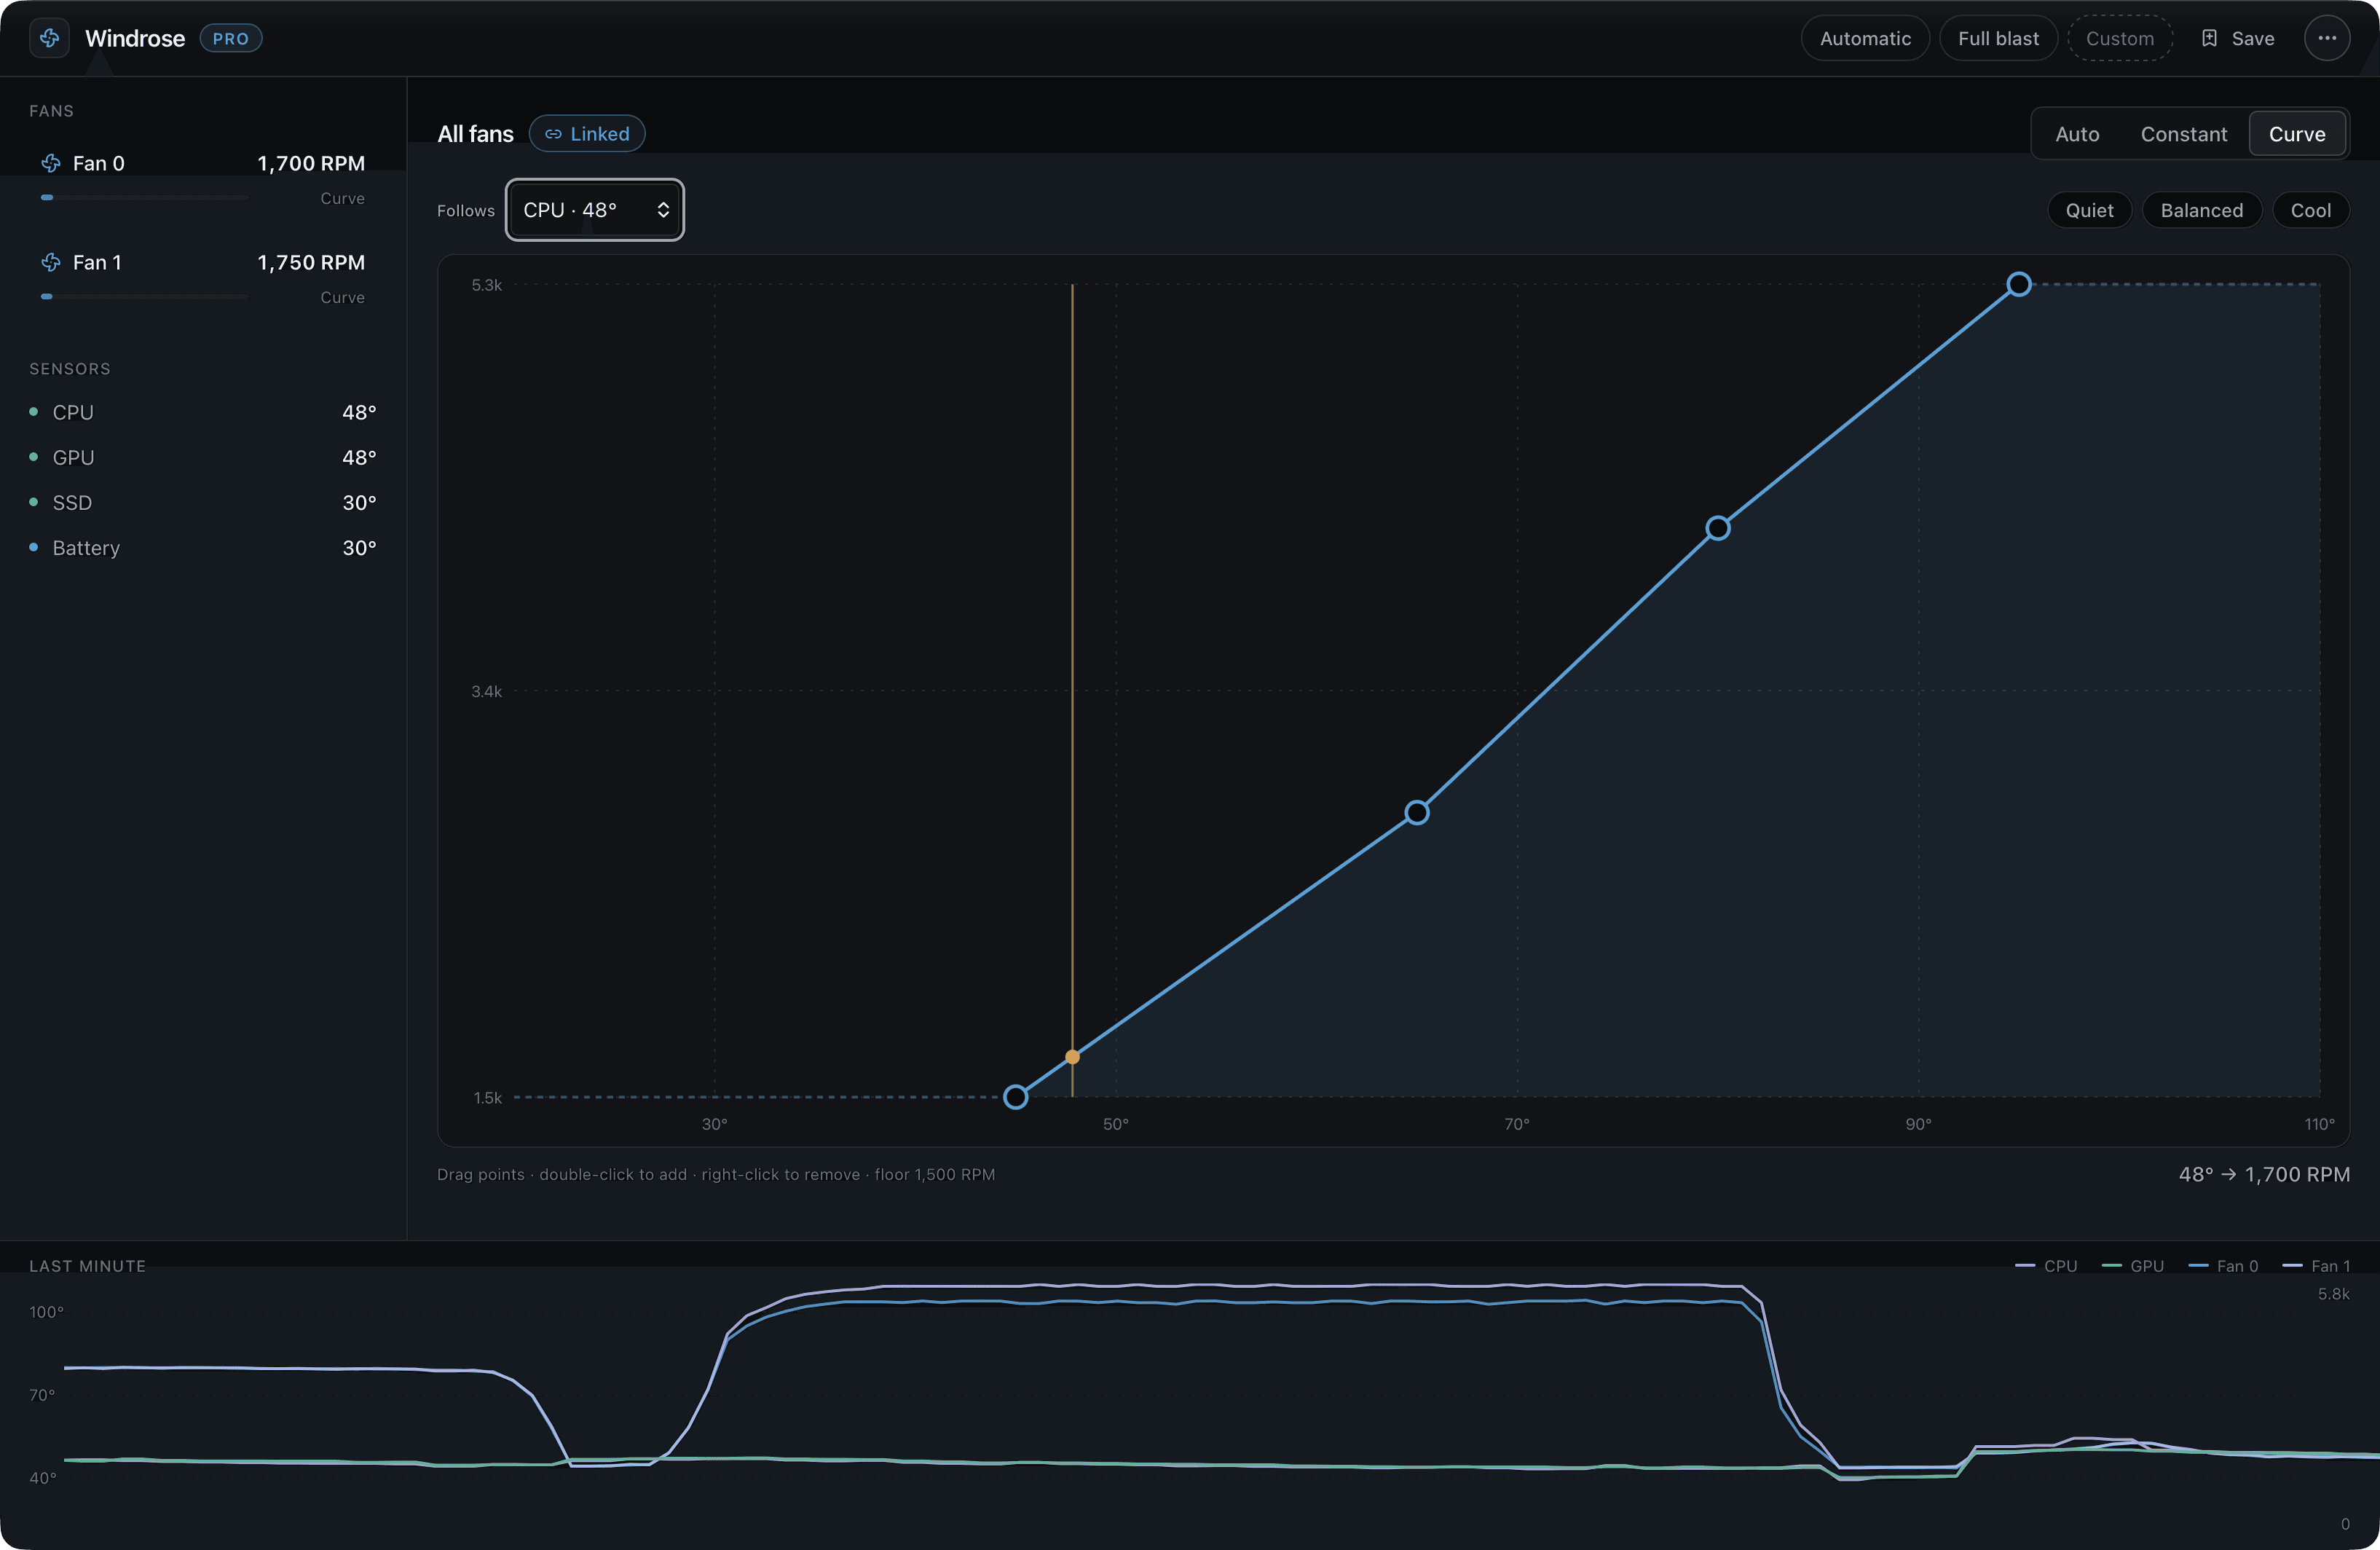
Task: Click the CPU sensor status dot
Action: pyautogui.click(x=34, y=411)
